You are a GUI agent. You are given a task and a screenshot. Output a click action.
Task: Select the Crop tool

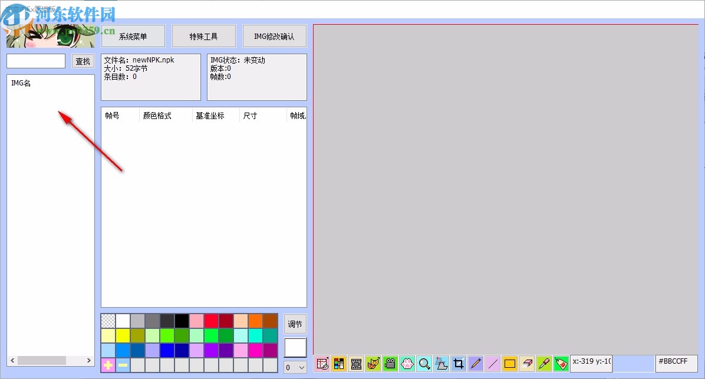[459, 364]
